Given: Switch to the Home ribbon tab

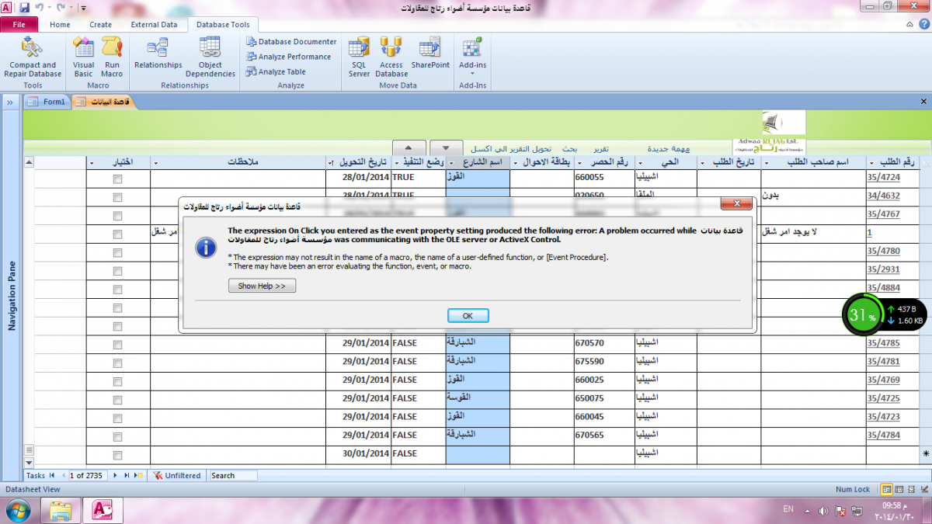Looking at the screenshot, I should click(60, 24).
